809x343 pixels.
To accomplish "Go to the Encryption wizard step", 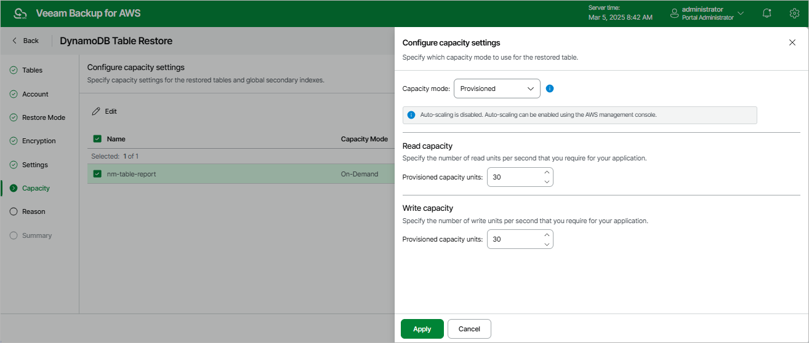I will [x=39, y=141].
